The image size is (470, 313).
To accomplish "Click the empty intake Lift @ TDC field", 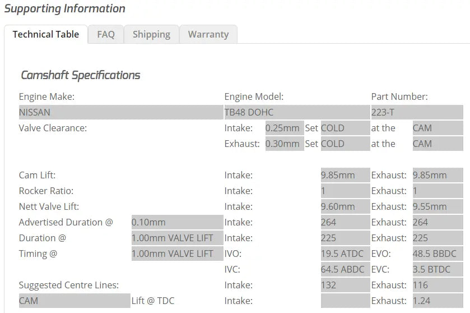I will pyautogui.click(x=345, y=301).
